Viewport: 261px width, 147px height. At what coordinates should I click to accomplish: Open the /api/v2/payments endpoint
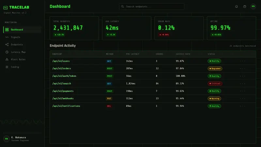point(63,91)
